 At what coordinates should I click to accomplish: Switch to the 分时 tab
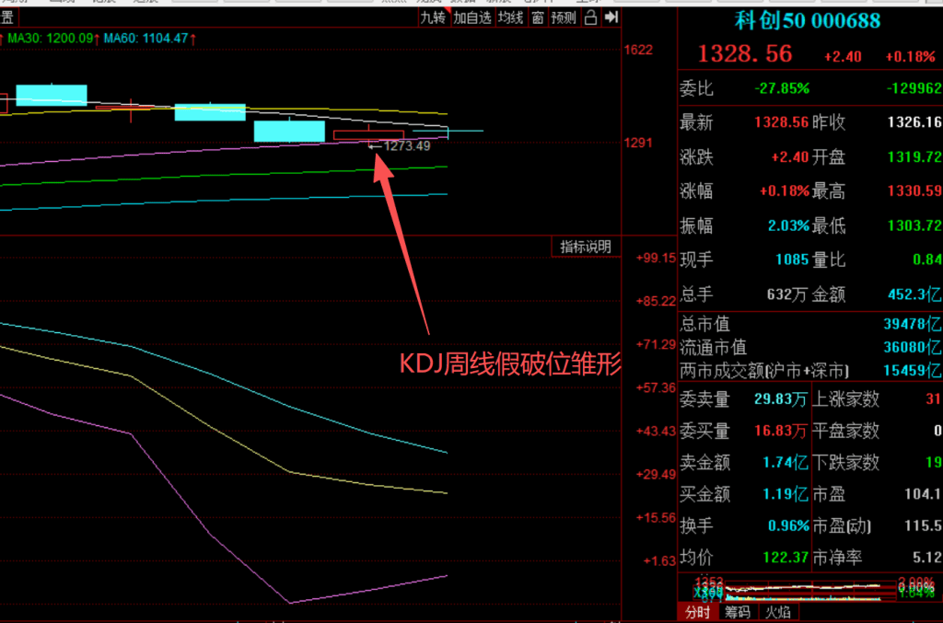pyautogui.click(x=697, y=612)
